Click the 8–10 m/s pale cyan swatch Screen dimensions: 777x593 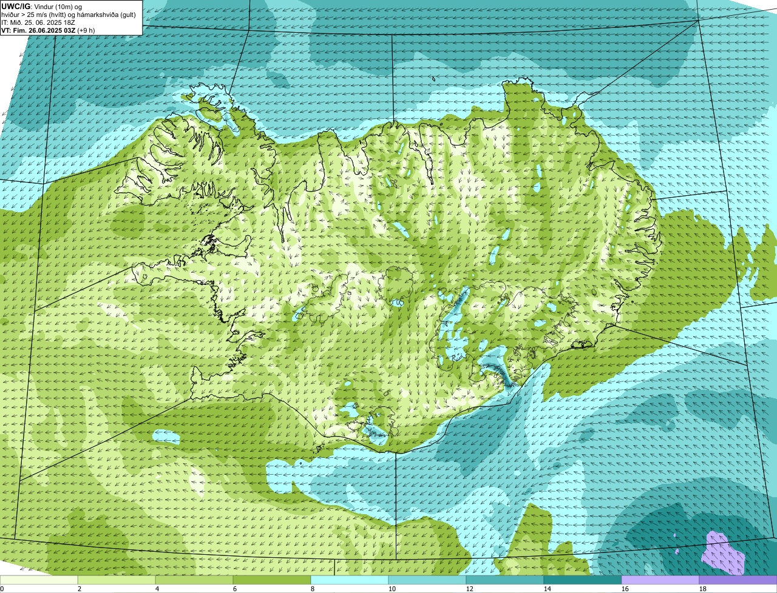[x=350, y=580]
